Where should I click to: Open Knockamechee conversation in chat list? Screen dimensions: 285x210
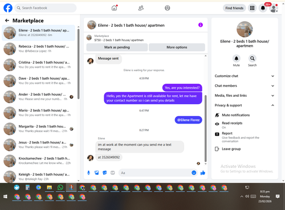pyautogui.click(x=38, y=161)
